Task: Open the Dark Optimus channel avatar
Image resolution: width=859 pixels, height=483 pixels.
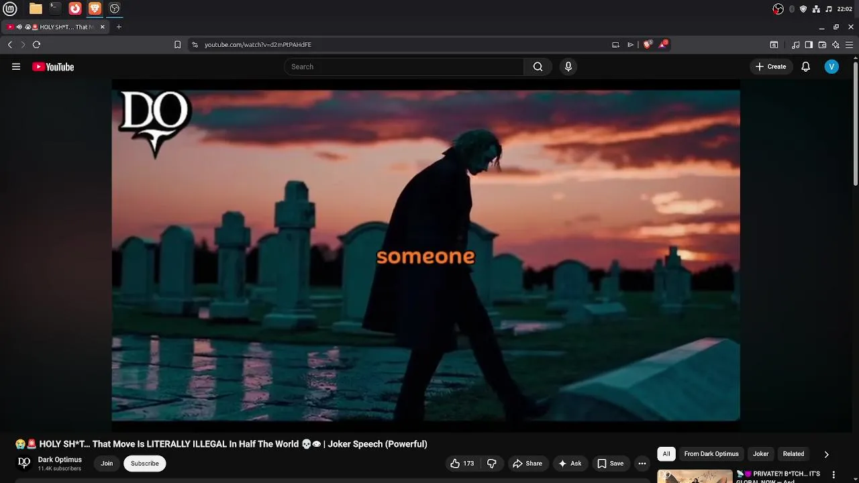Action: [x=24, y=463]
